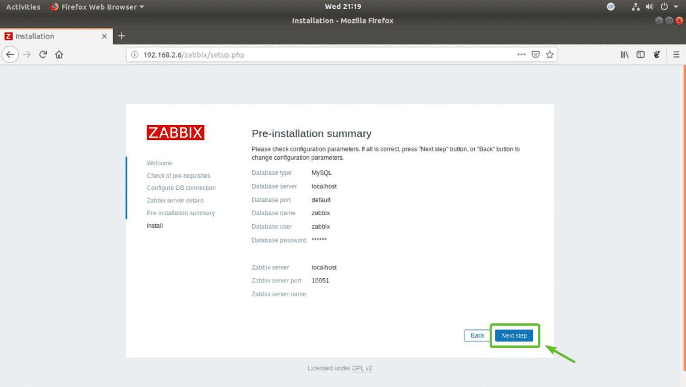Expand the system menu arrow
Image resolution: width=686 pixels, height=387 pixels.
(676, 7)
